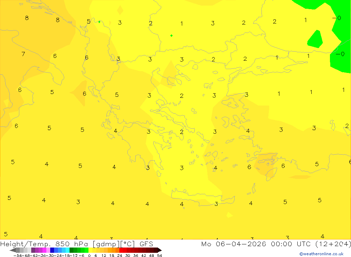
Task: Click the -54 label on the color scale
Action: tap(18, 256)
